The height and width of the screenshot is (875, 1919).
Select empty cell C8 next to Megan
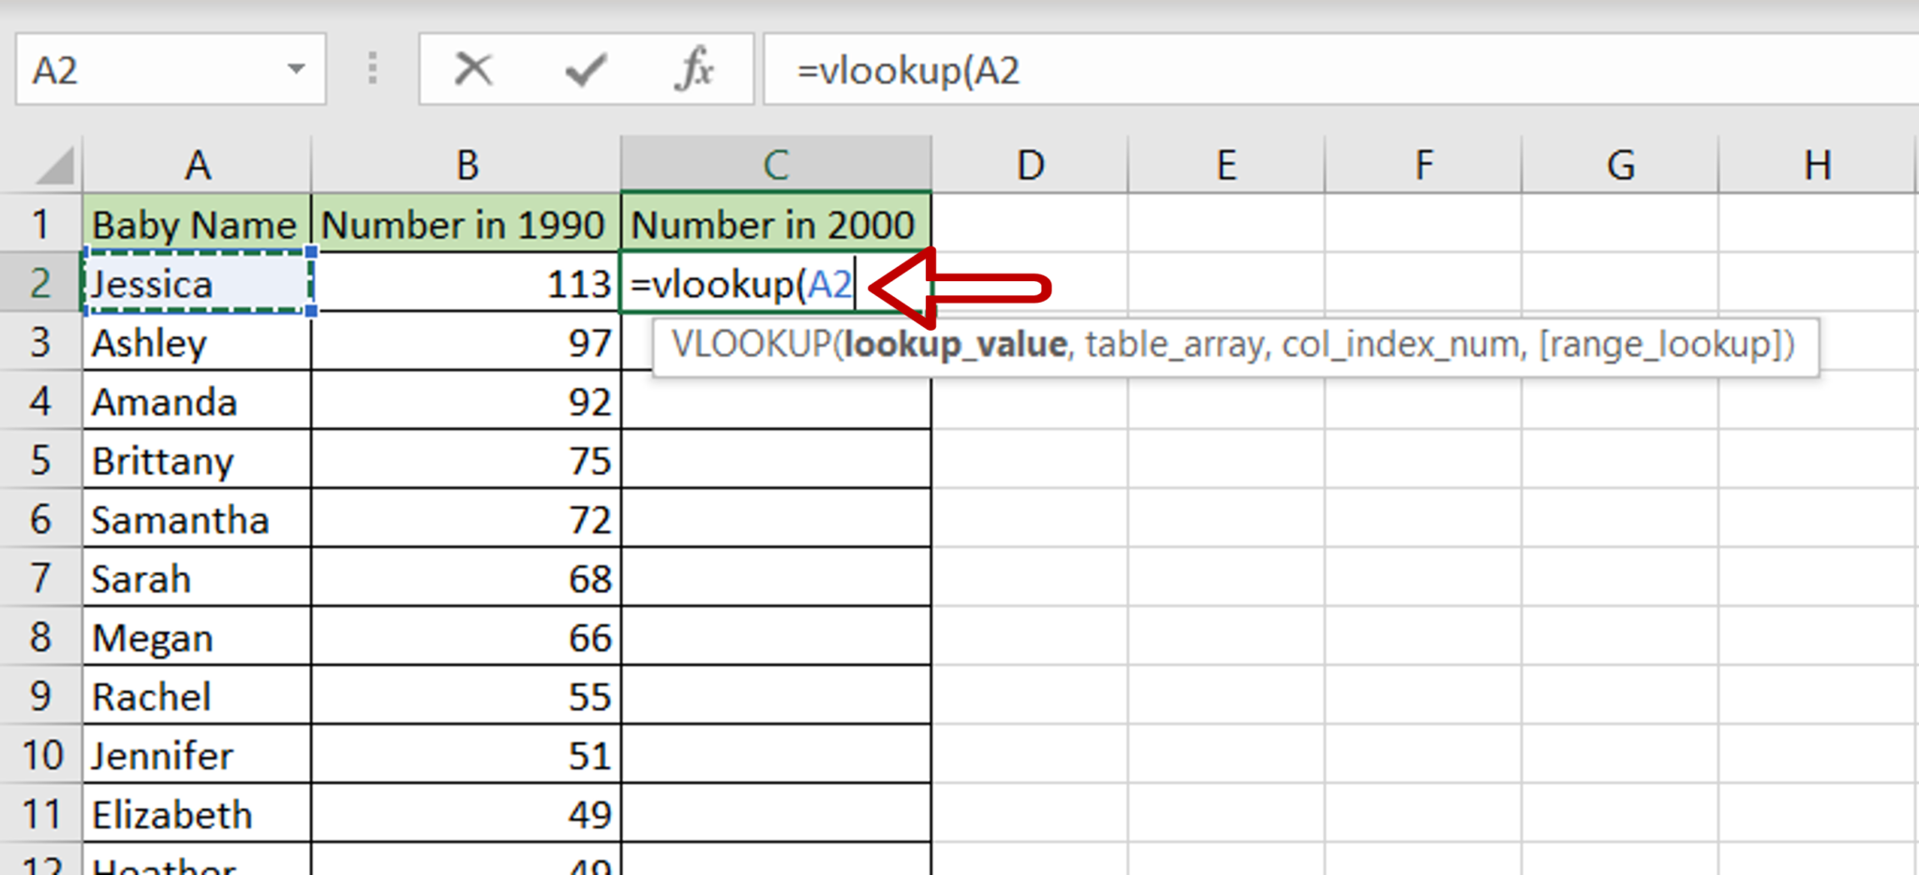click(x=776, y=636)
